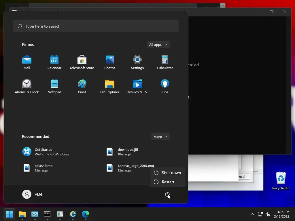Choose Restart from power menu

click(x=167, y=182)
